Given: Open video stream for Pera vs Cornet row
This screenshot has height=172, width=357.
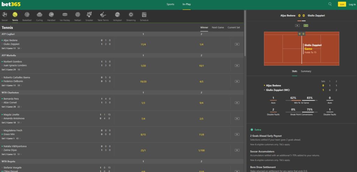Looking at the screenshot, I should (237, 103).
